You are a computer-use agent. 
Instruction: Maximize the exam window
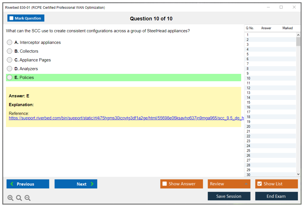pos(281,7)
